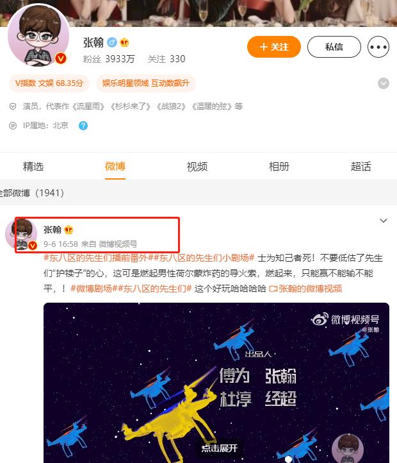This screenshot has width=397, height=463.
Task: Click 点击展开 to expand the video
Action: point(220,448)
